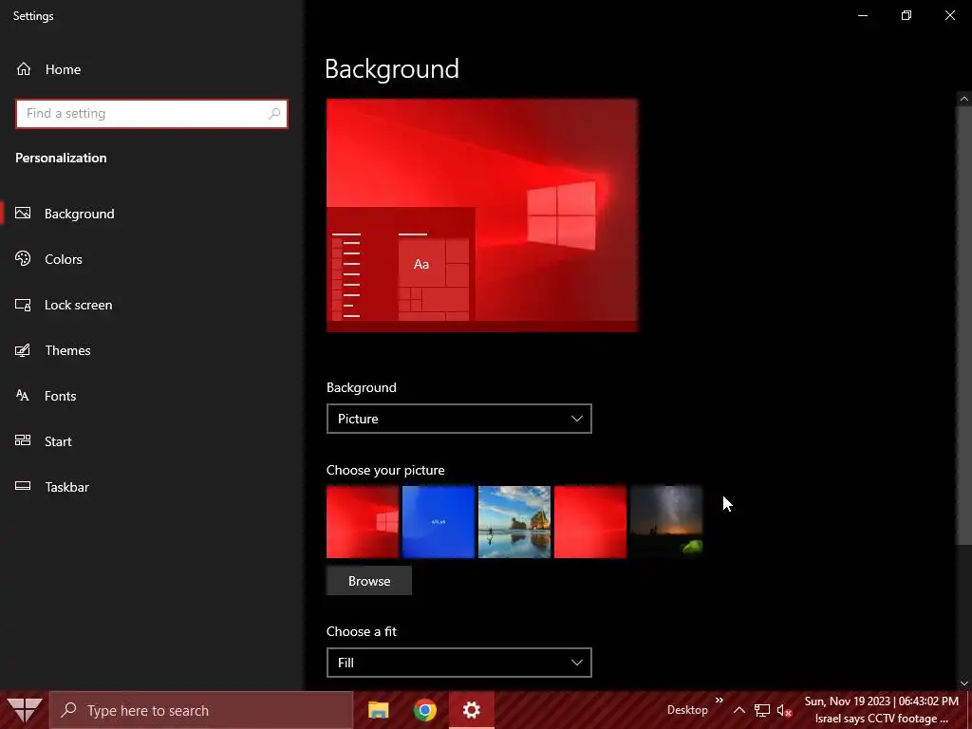Open the network status tray icon

[762, 710]
